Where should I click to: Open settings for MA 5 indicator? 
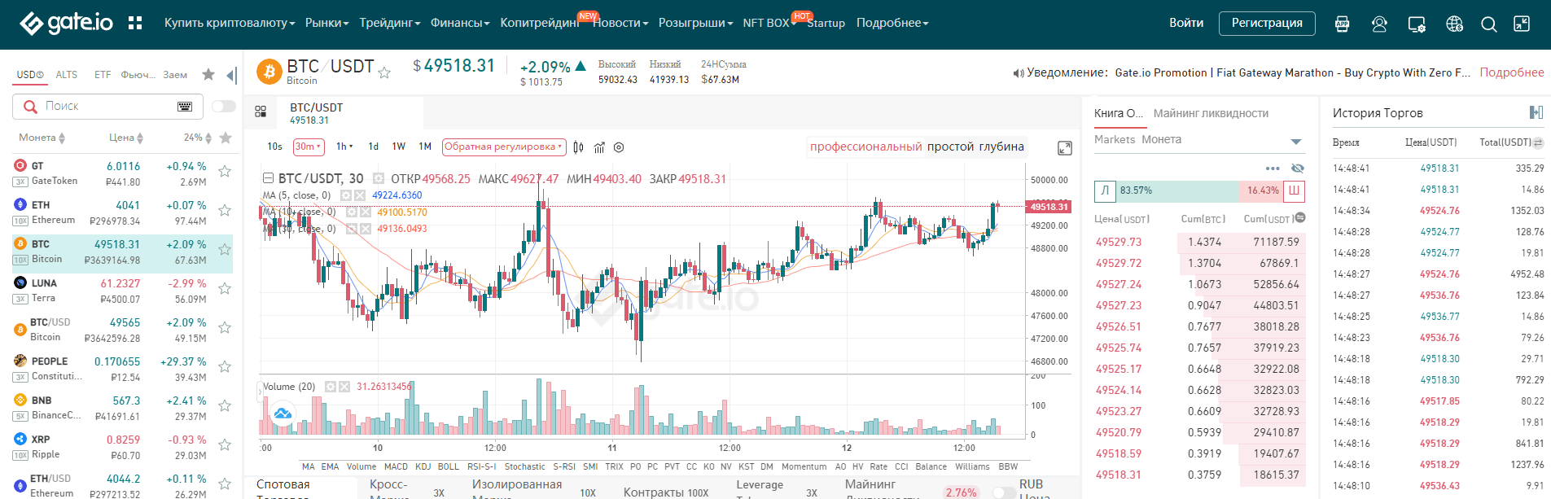[x=346, y=195]
